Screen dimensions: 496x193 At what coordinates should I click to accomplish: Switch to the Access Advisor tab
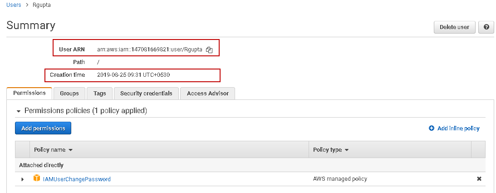(x=208, y=94)
